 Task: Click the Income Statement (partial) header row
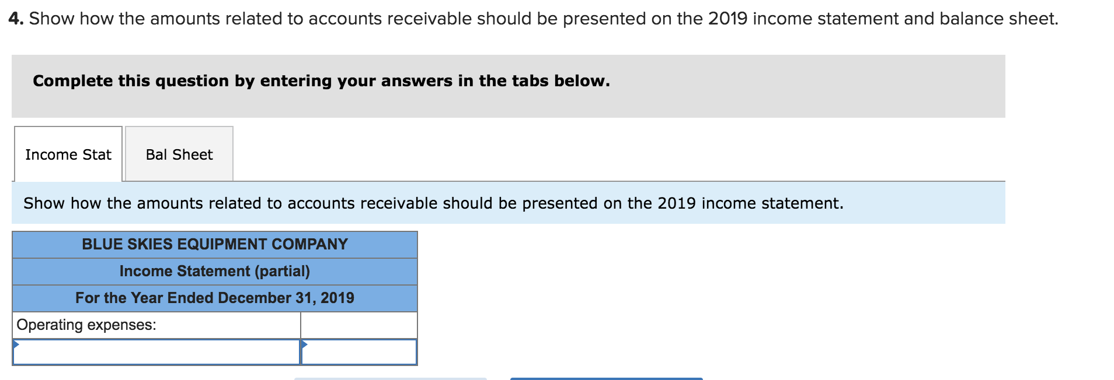[x=214, y=271]
